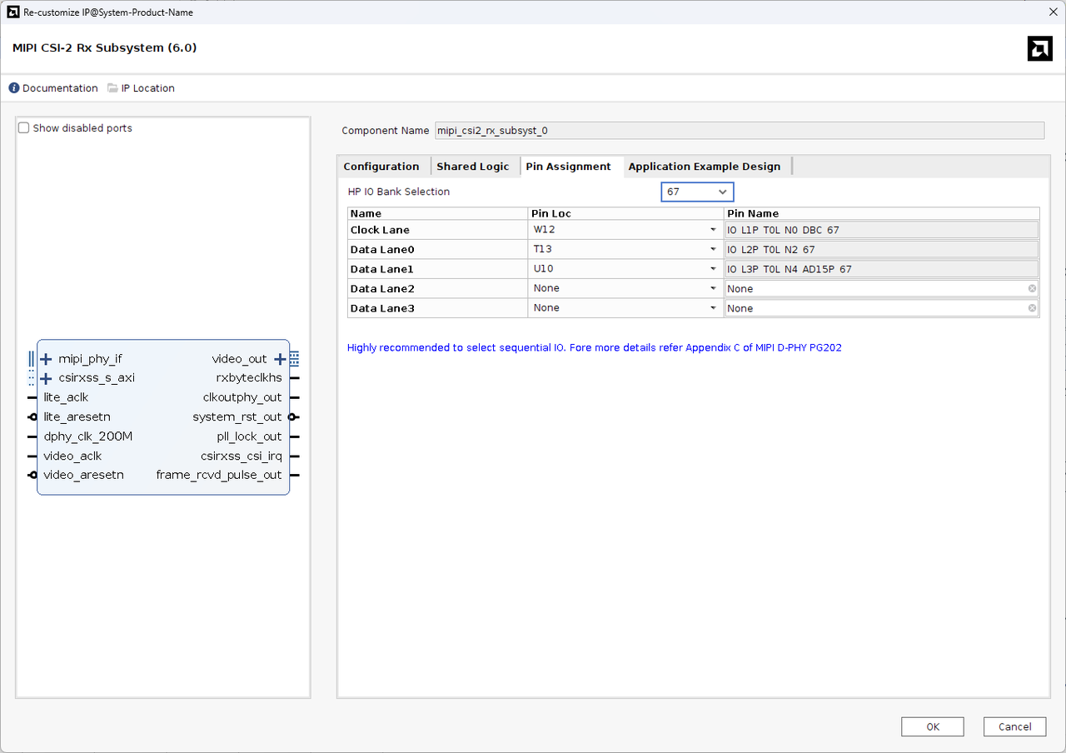
Task: Switch to the Configuration tab
Action: (x=381, y=167)
